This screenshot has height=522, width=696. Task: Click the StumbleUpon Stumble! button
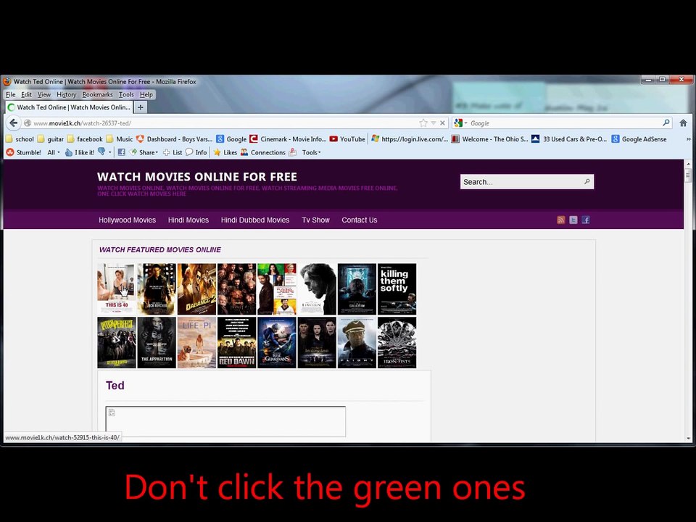point(23,152)
